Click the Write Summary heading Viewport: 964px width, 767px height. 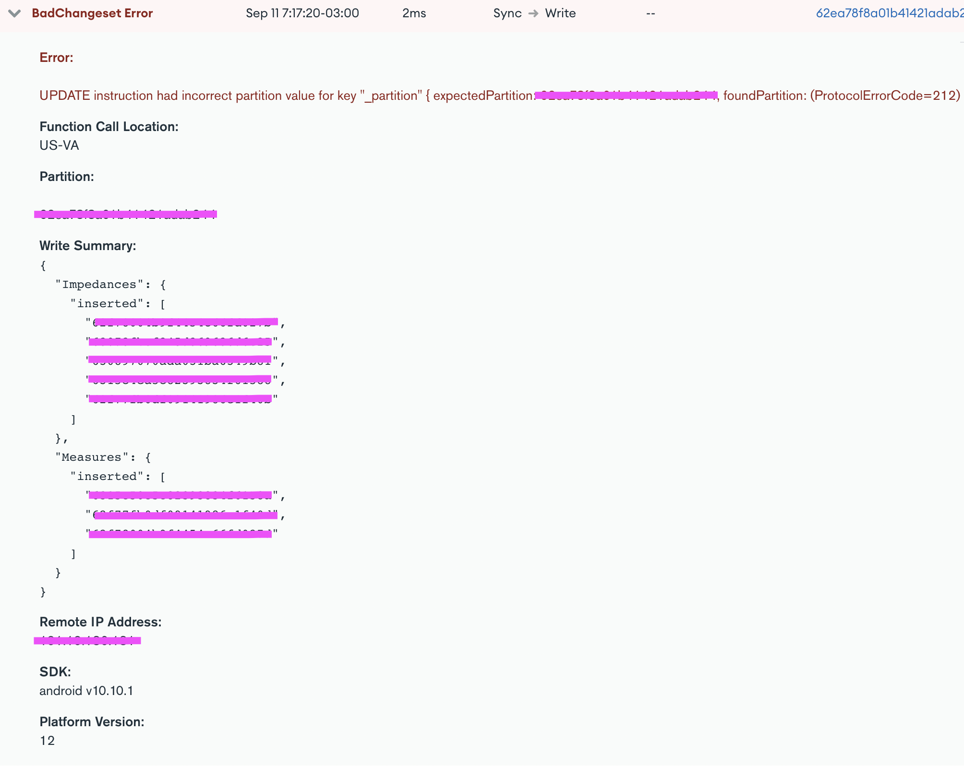pos(88,245)
